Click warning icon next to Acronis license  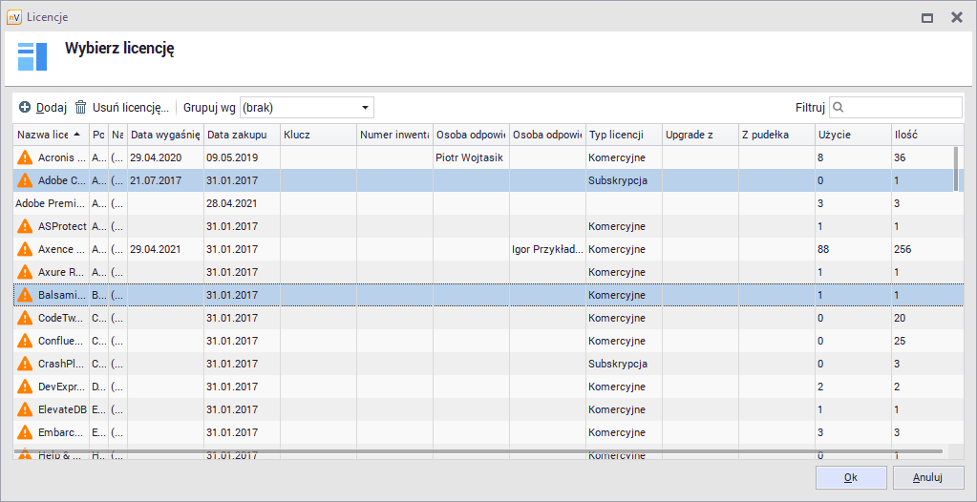click(26, 157)
